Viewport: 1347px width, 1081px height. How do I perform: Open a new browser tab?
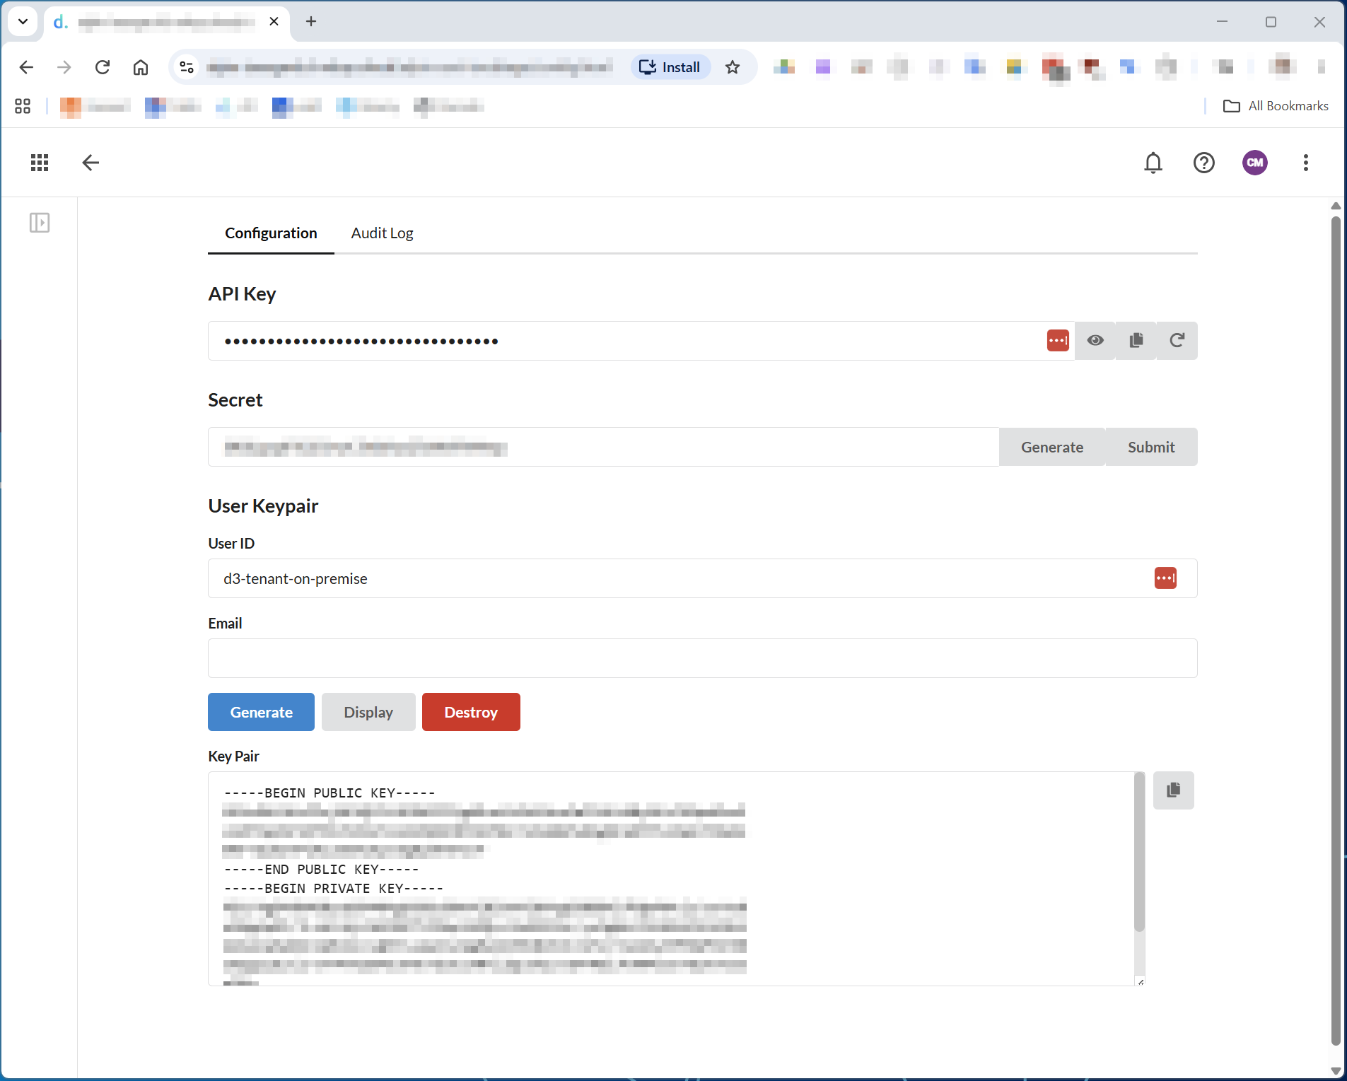pos(311,21)
